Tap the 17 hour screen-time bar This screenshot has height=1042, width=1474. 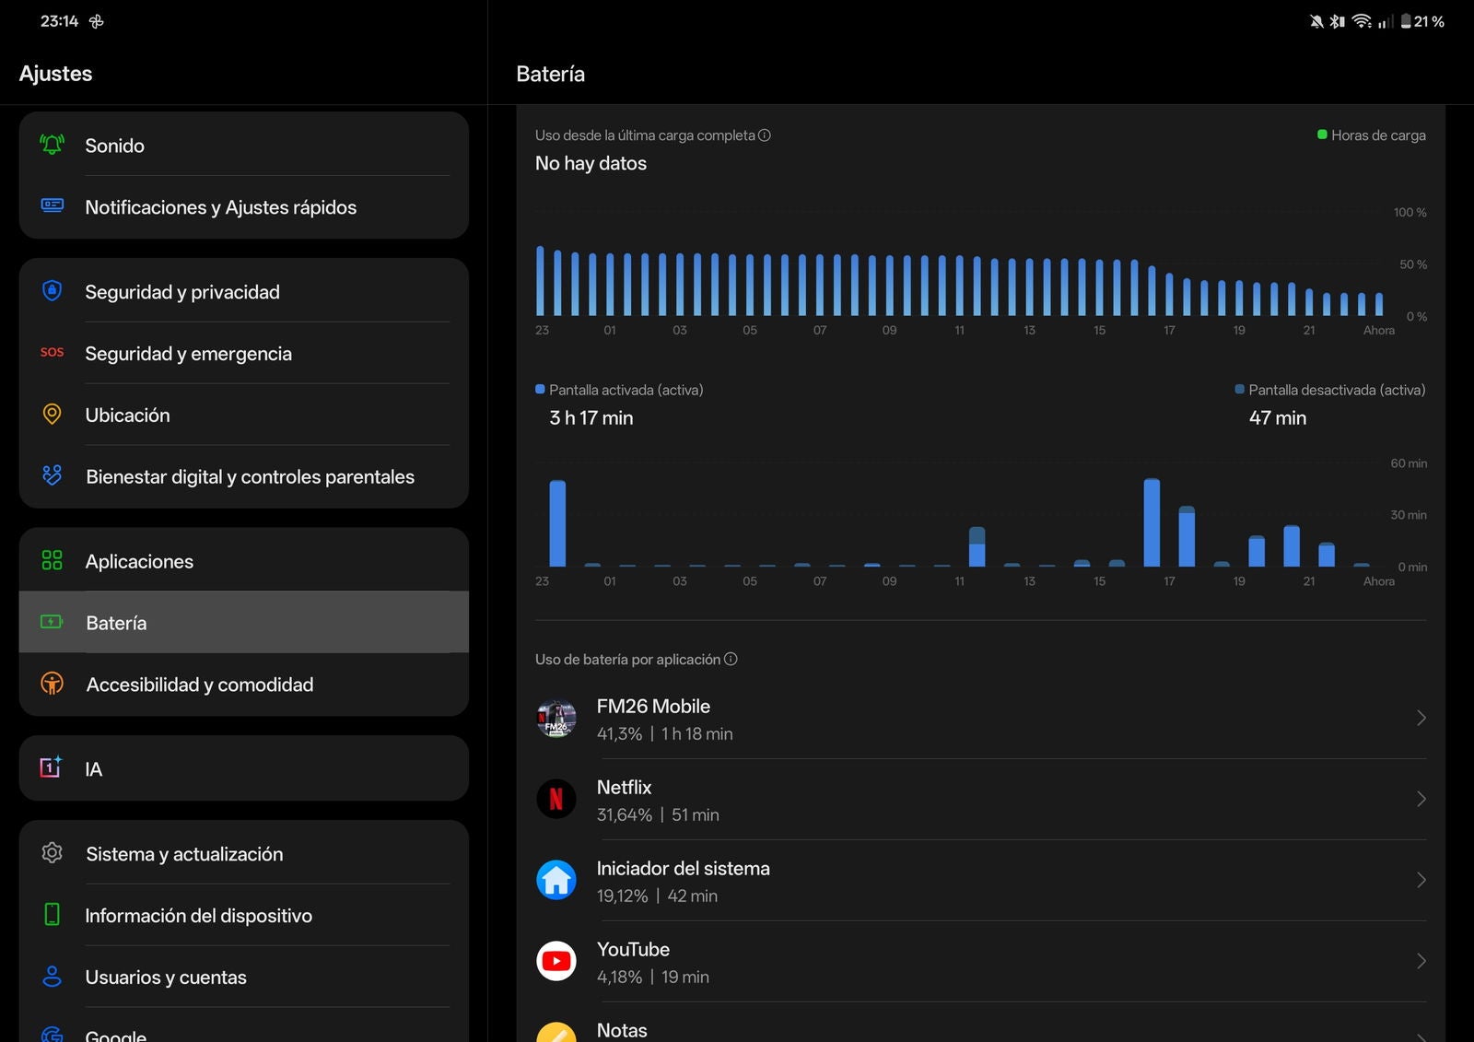tap(1187, 537)
